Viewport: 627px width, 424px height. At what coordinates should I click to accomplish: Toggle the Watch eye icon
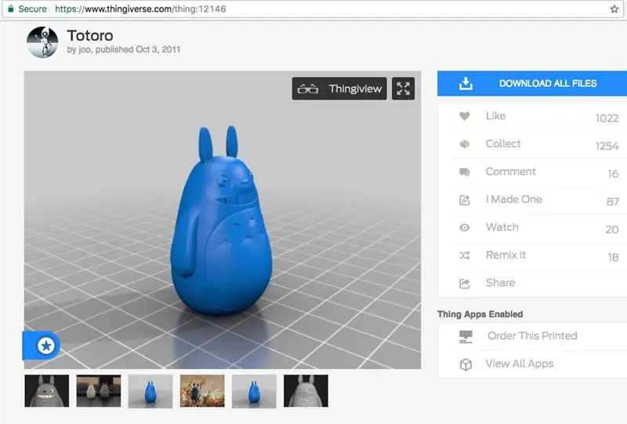tap(464, 227)
